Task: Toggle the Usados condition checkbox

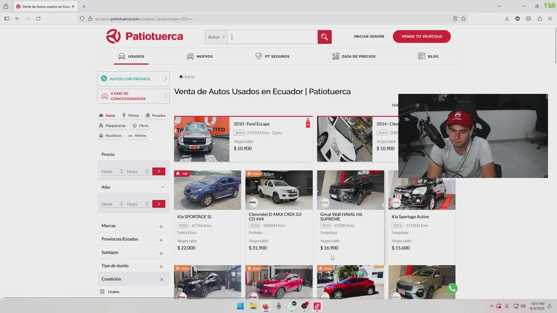Action: click(102, 292)
